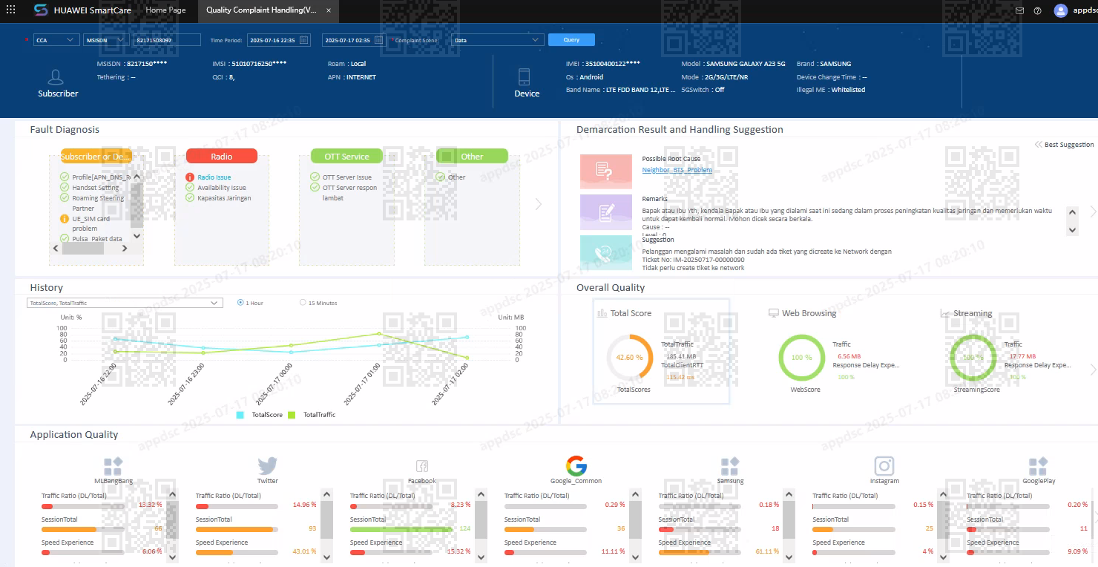
Task: Open TotalScore, TotalTraffic metric dropdown
Action: pyautogui.click(x=125, y=303)
